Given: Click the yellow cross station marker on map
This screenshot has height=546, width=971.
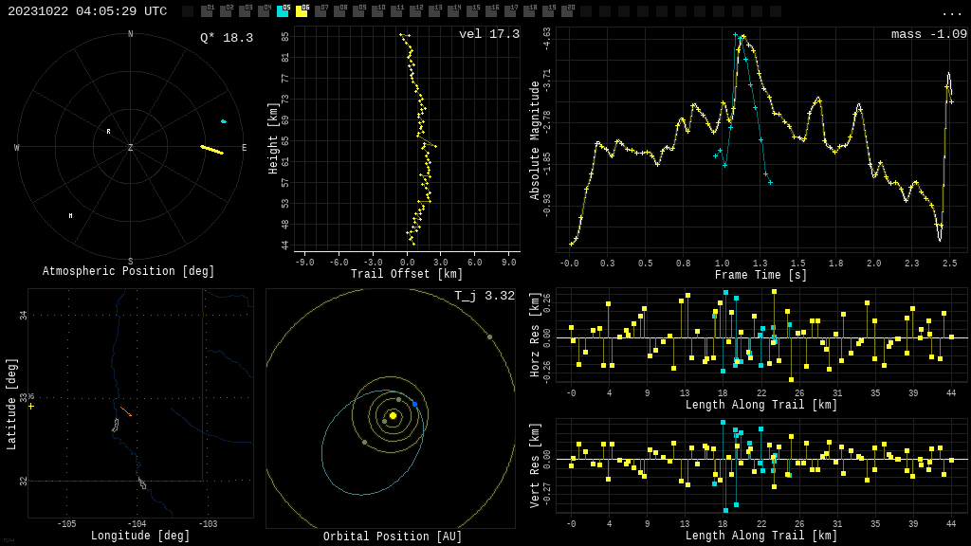Looking at the screenshot, I should click(x=31, y=407).
